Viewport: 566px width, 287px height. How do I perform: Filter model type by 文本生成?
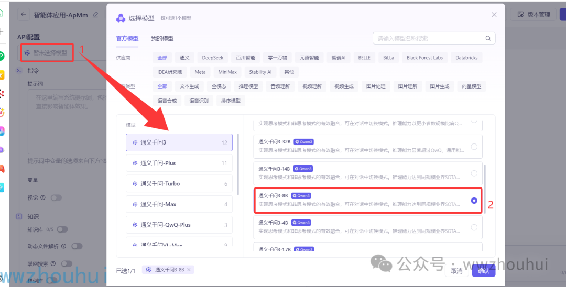(190, 86)
